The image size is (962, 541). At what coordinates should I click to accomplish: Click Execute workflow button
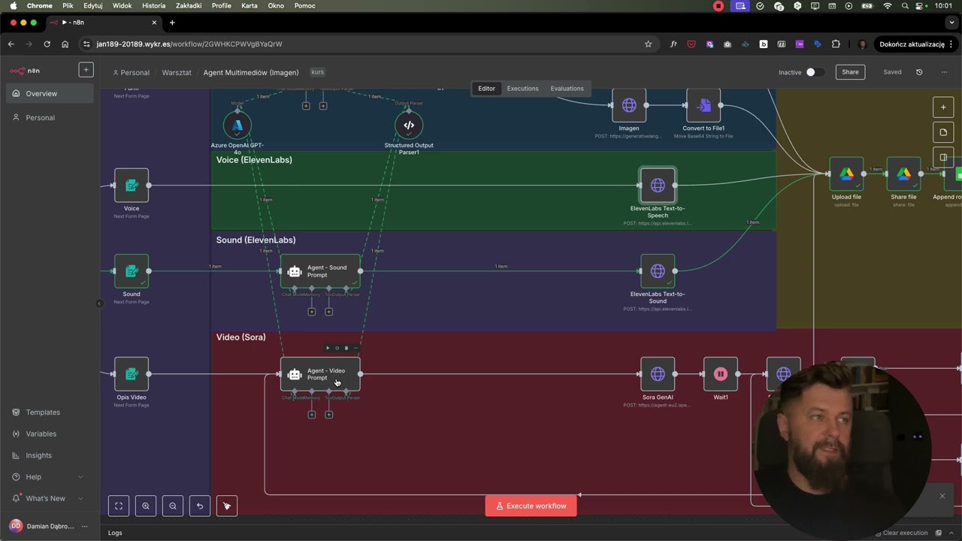tap(531, 506)
